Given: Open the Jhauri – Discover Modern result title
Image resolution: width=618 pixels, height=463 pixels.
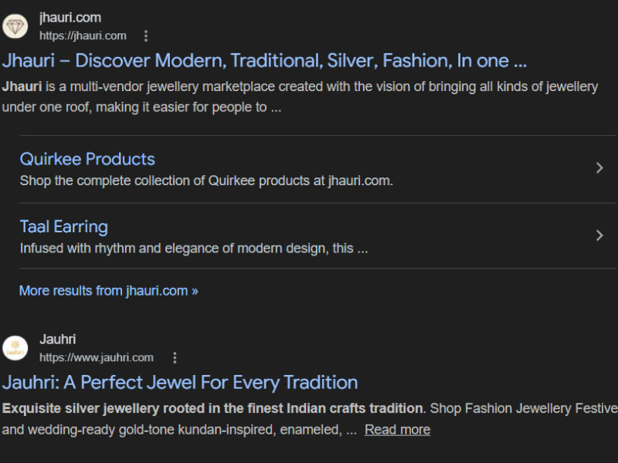Looking at the screenshot, I should click(x=264, y=61).
